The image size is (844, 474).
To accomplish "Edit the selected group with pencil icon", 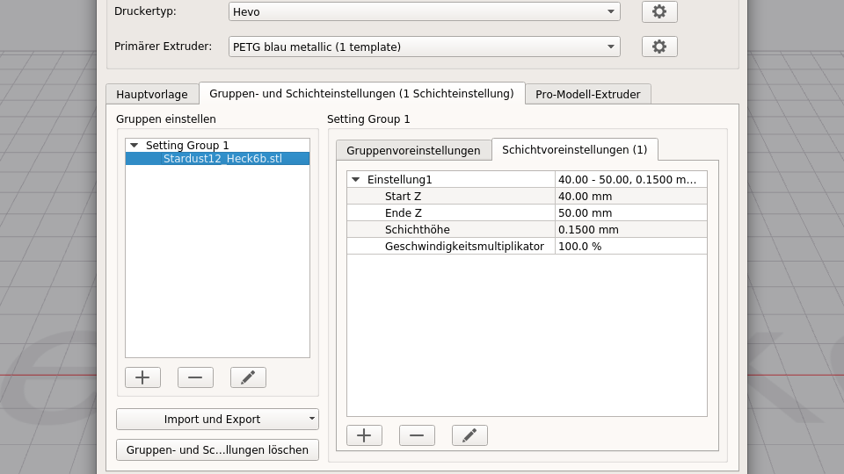I will (248, 377).
